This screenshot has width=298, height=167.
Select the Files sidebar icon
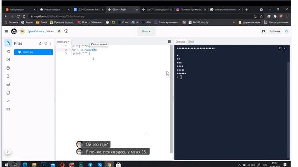click(x=8, y=43)
